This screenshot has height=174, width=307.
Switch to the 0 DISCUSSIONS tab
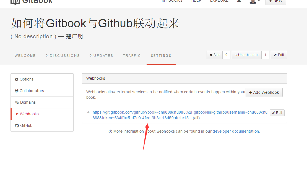63,56
